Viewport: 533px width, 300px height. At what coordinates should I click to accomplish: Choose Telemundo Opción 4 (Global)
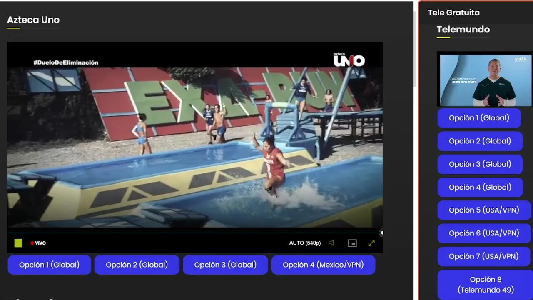(x=480, y=187)
